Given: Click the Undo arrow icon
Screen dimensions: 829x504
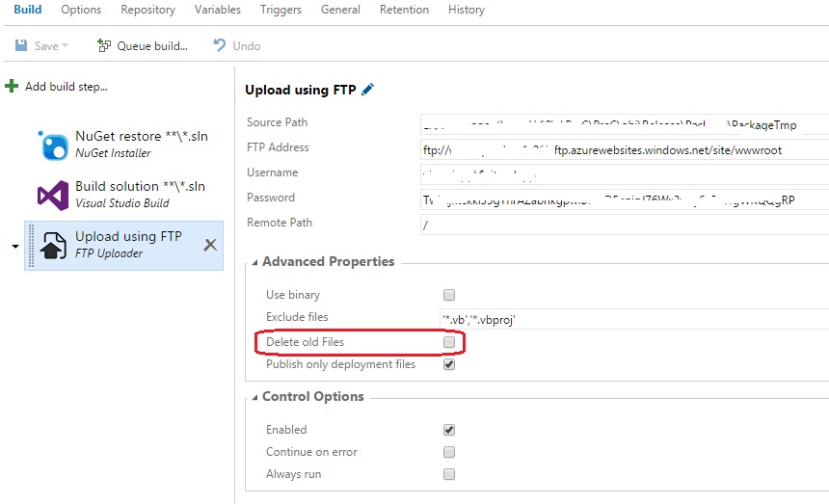Looking at the screenshot, I should pos(220,45).
